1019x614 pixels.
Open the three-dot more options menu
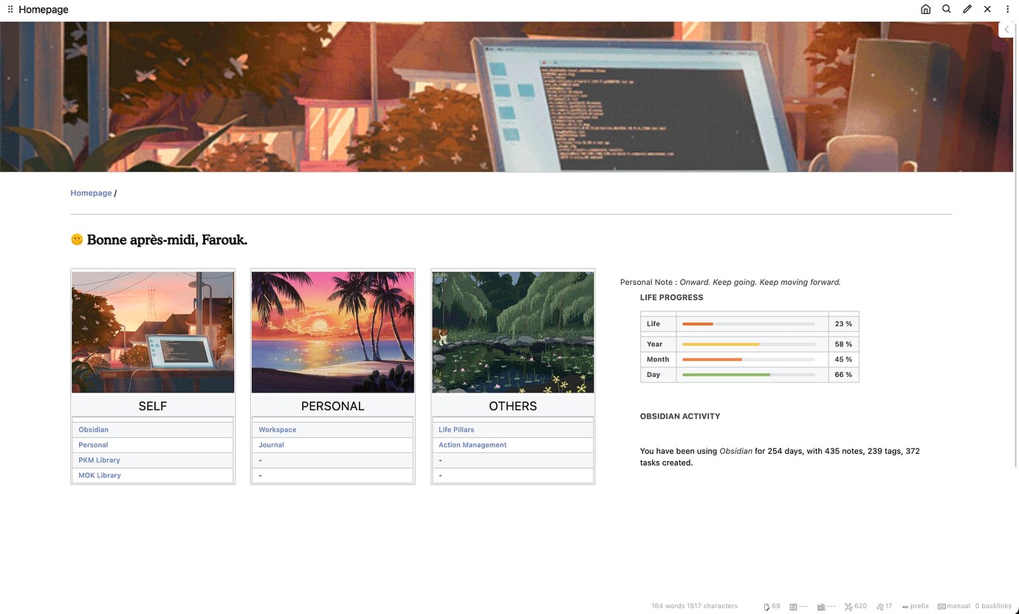tap(1008, 10)
